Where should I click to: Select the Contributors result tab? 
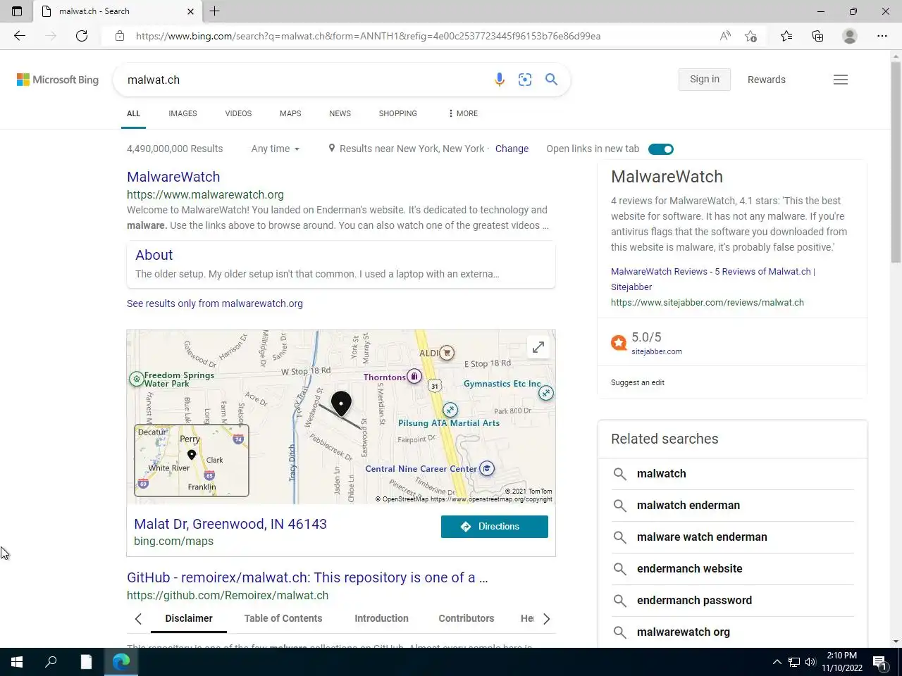(467, 618)
